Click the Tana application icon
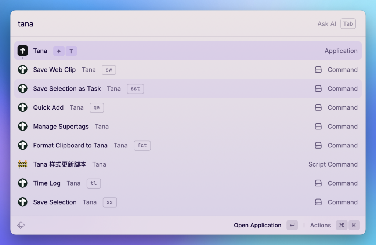Screen dimensions: 376x245 click(23, 51)
